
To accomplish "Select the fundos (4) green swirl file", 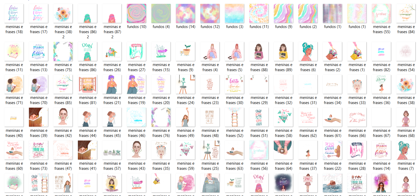I will pyautogui.click(x=161, y=14).
